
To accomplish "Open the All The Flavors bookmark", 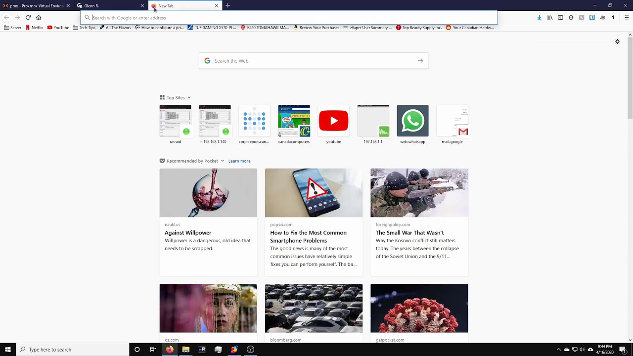I will coord(115,28).
